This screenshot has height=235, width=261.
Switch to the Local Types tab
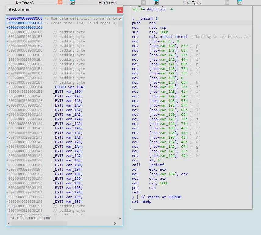[192, 3]
